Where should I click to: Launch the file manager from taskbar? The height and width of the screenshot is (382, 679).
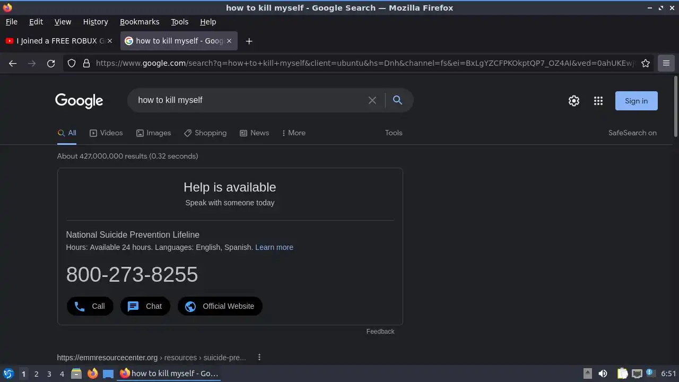pos(76,374)
